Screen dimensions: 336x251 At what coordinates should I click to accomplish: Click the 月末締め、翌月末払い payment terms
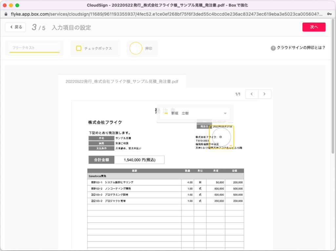tap(128, 148)
